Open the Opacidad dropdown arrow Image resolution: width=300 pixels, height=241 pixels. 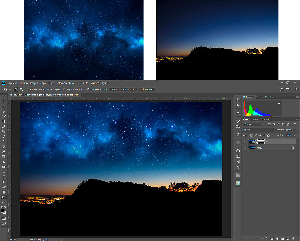click(295, 130)
